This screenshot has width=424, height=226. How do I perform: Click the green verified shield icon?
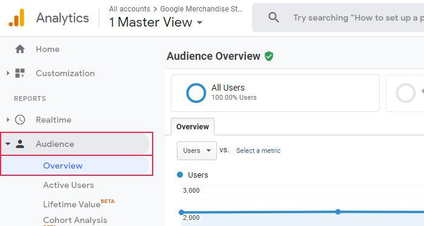269,56
